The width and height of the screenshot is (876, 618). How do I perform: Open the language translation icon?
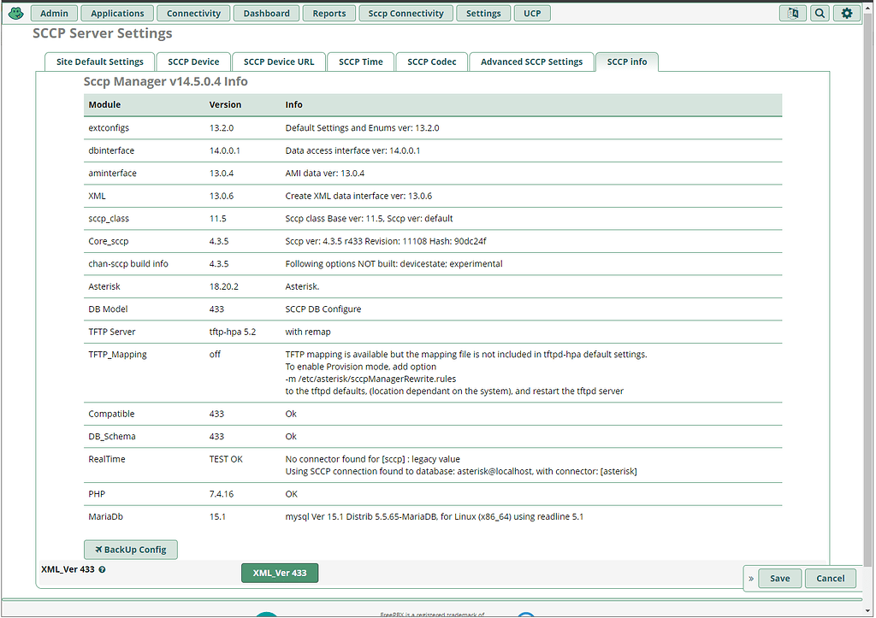click(x=790, y=13)
